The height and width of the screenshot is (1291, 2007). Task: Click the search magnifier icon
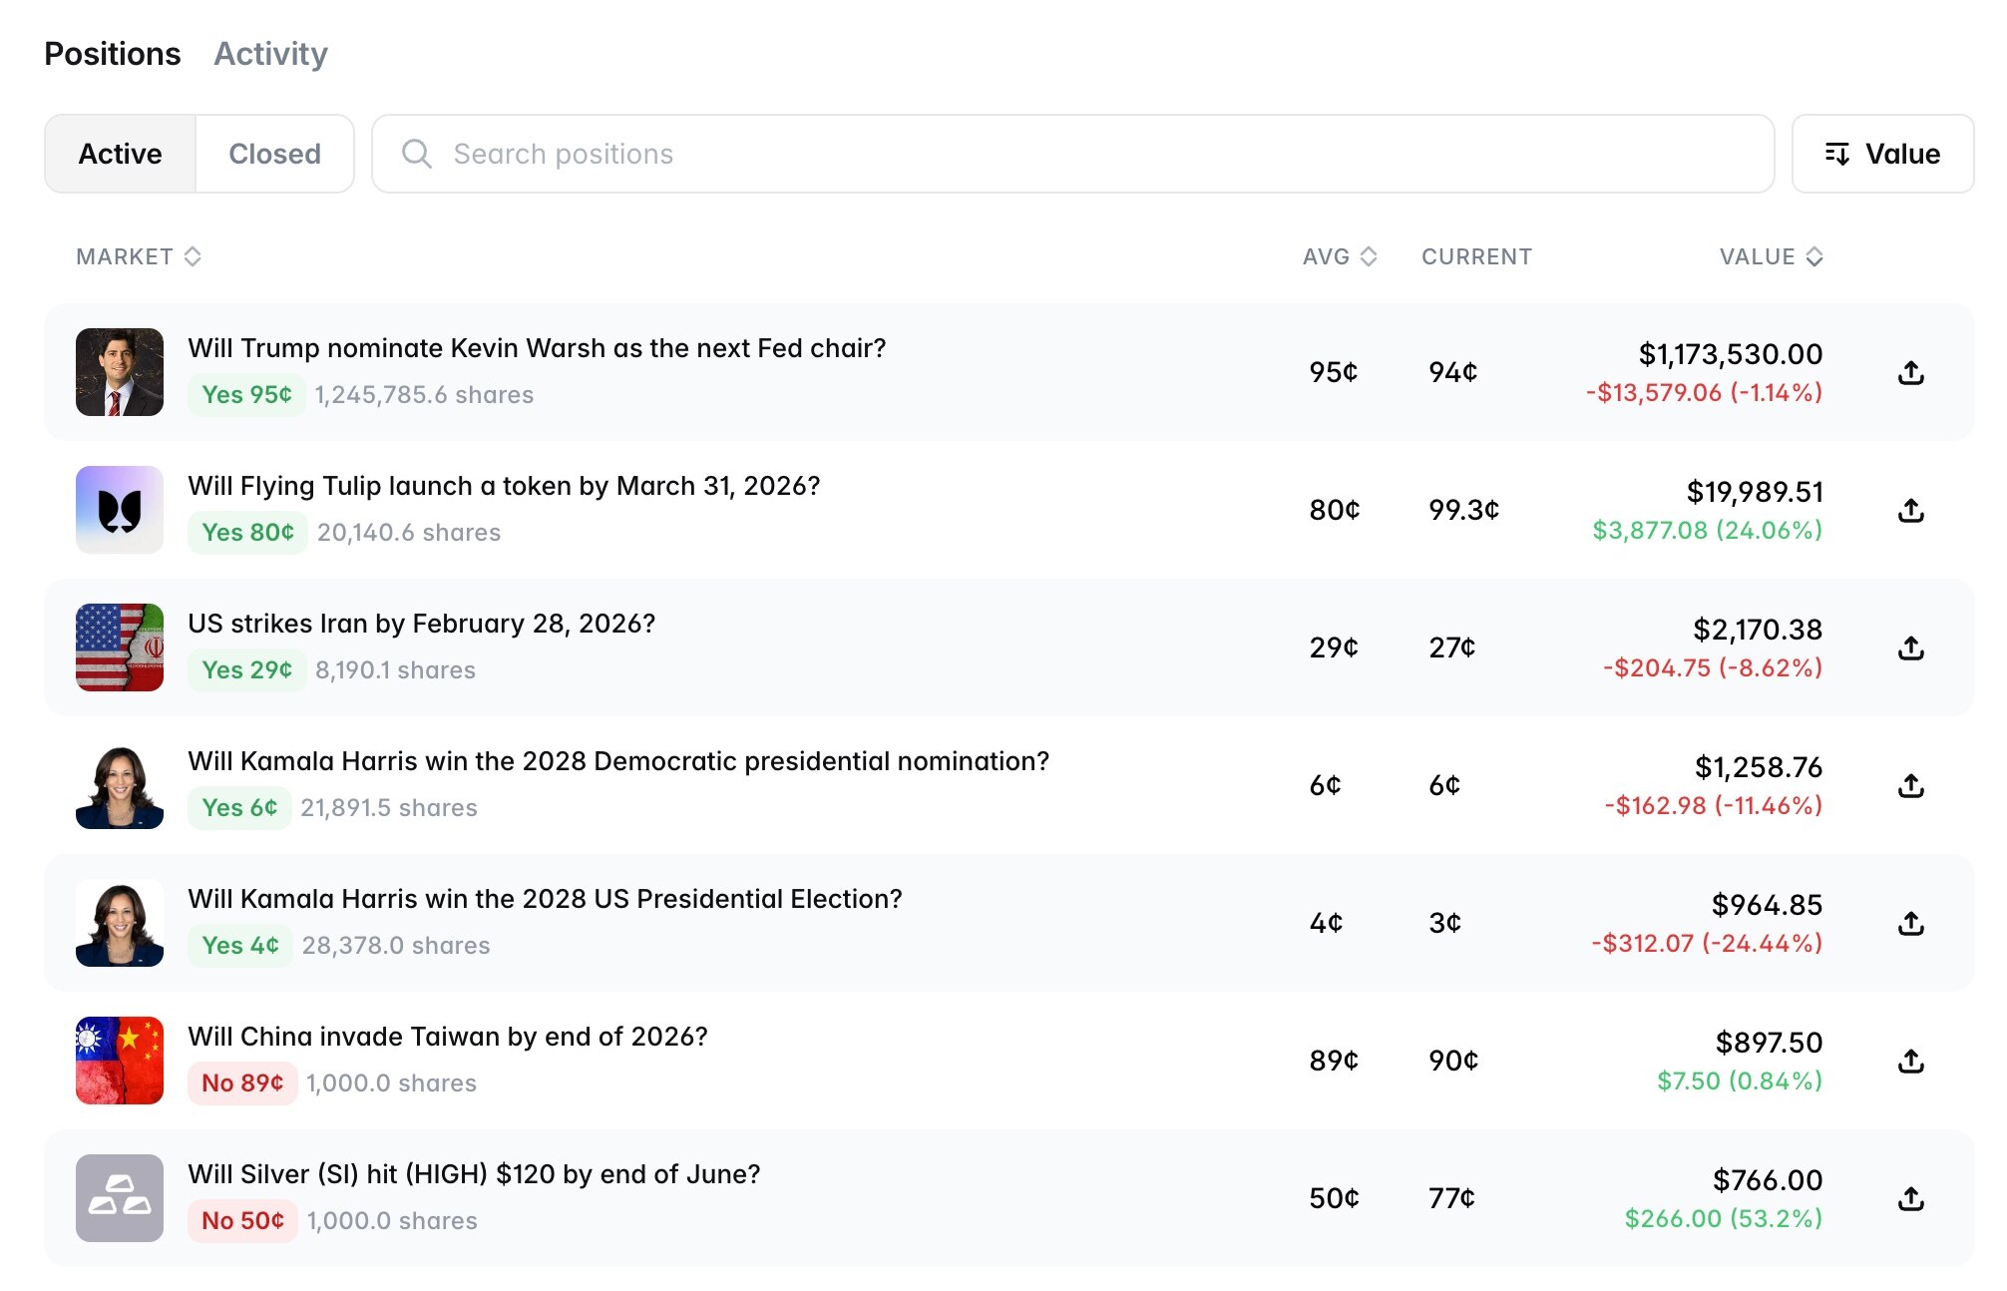pyautogui.click(x=418, y=154)
